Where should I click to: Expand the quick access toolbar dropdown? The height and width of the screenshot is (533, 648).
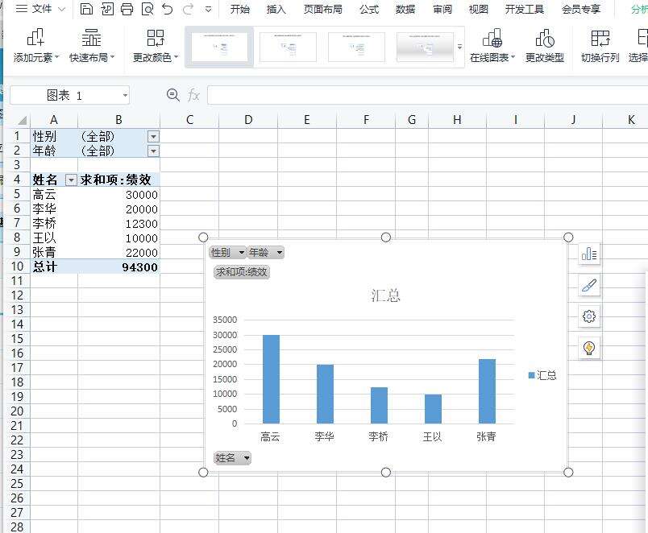[x=208, y=9]
